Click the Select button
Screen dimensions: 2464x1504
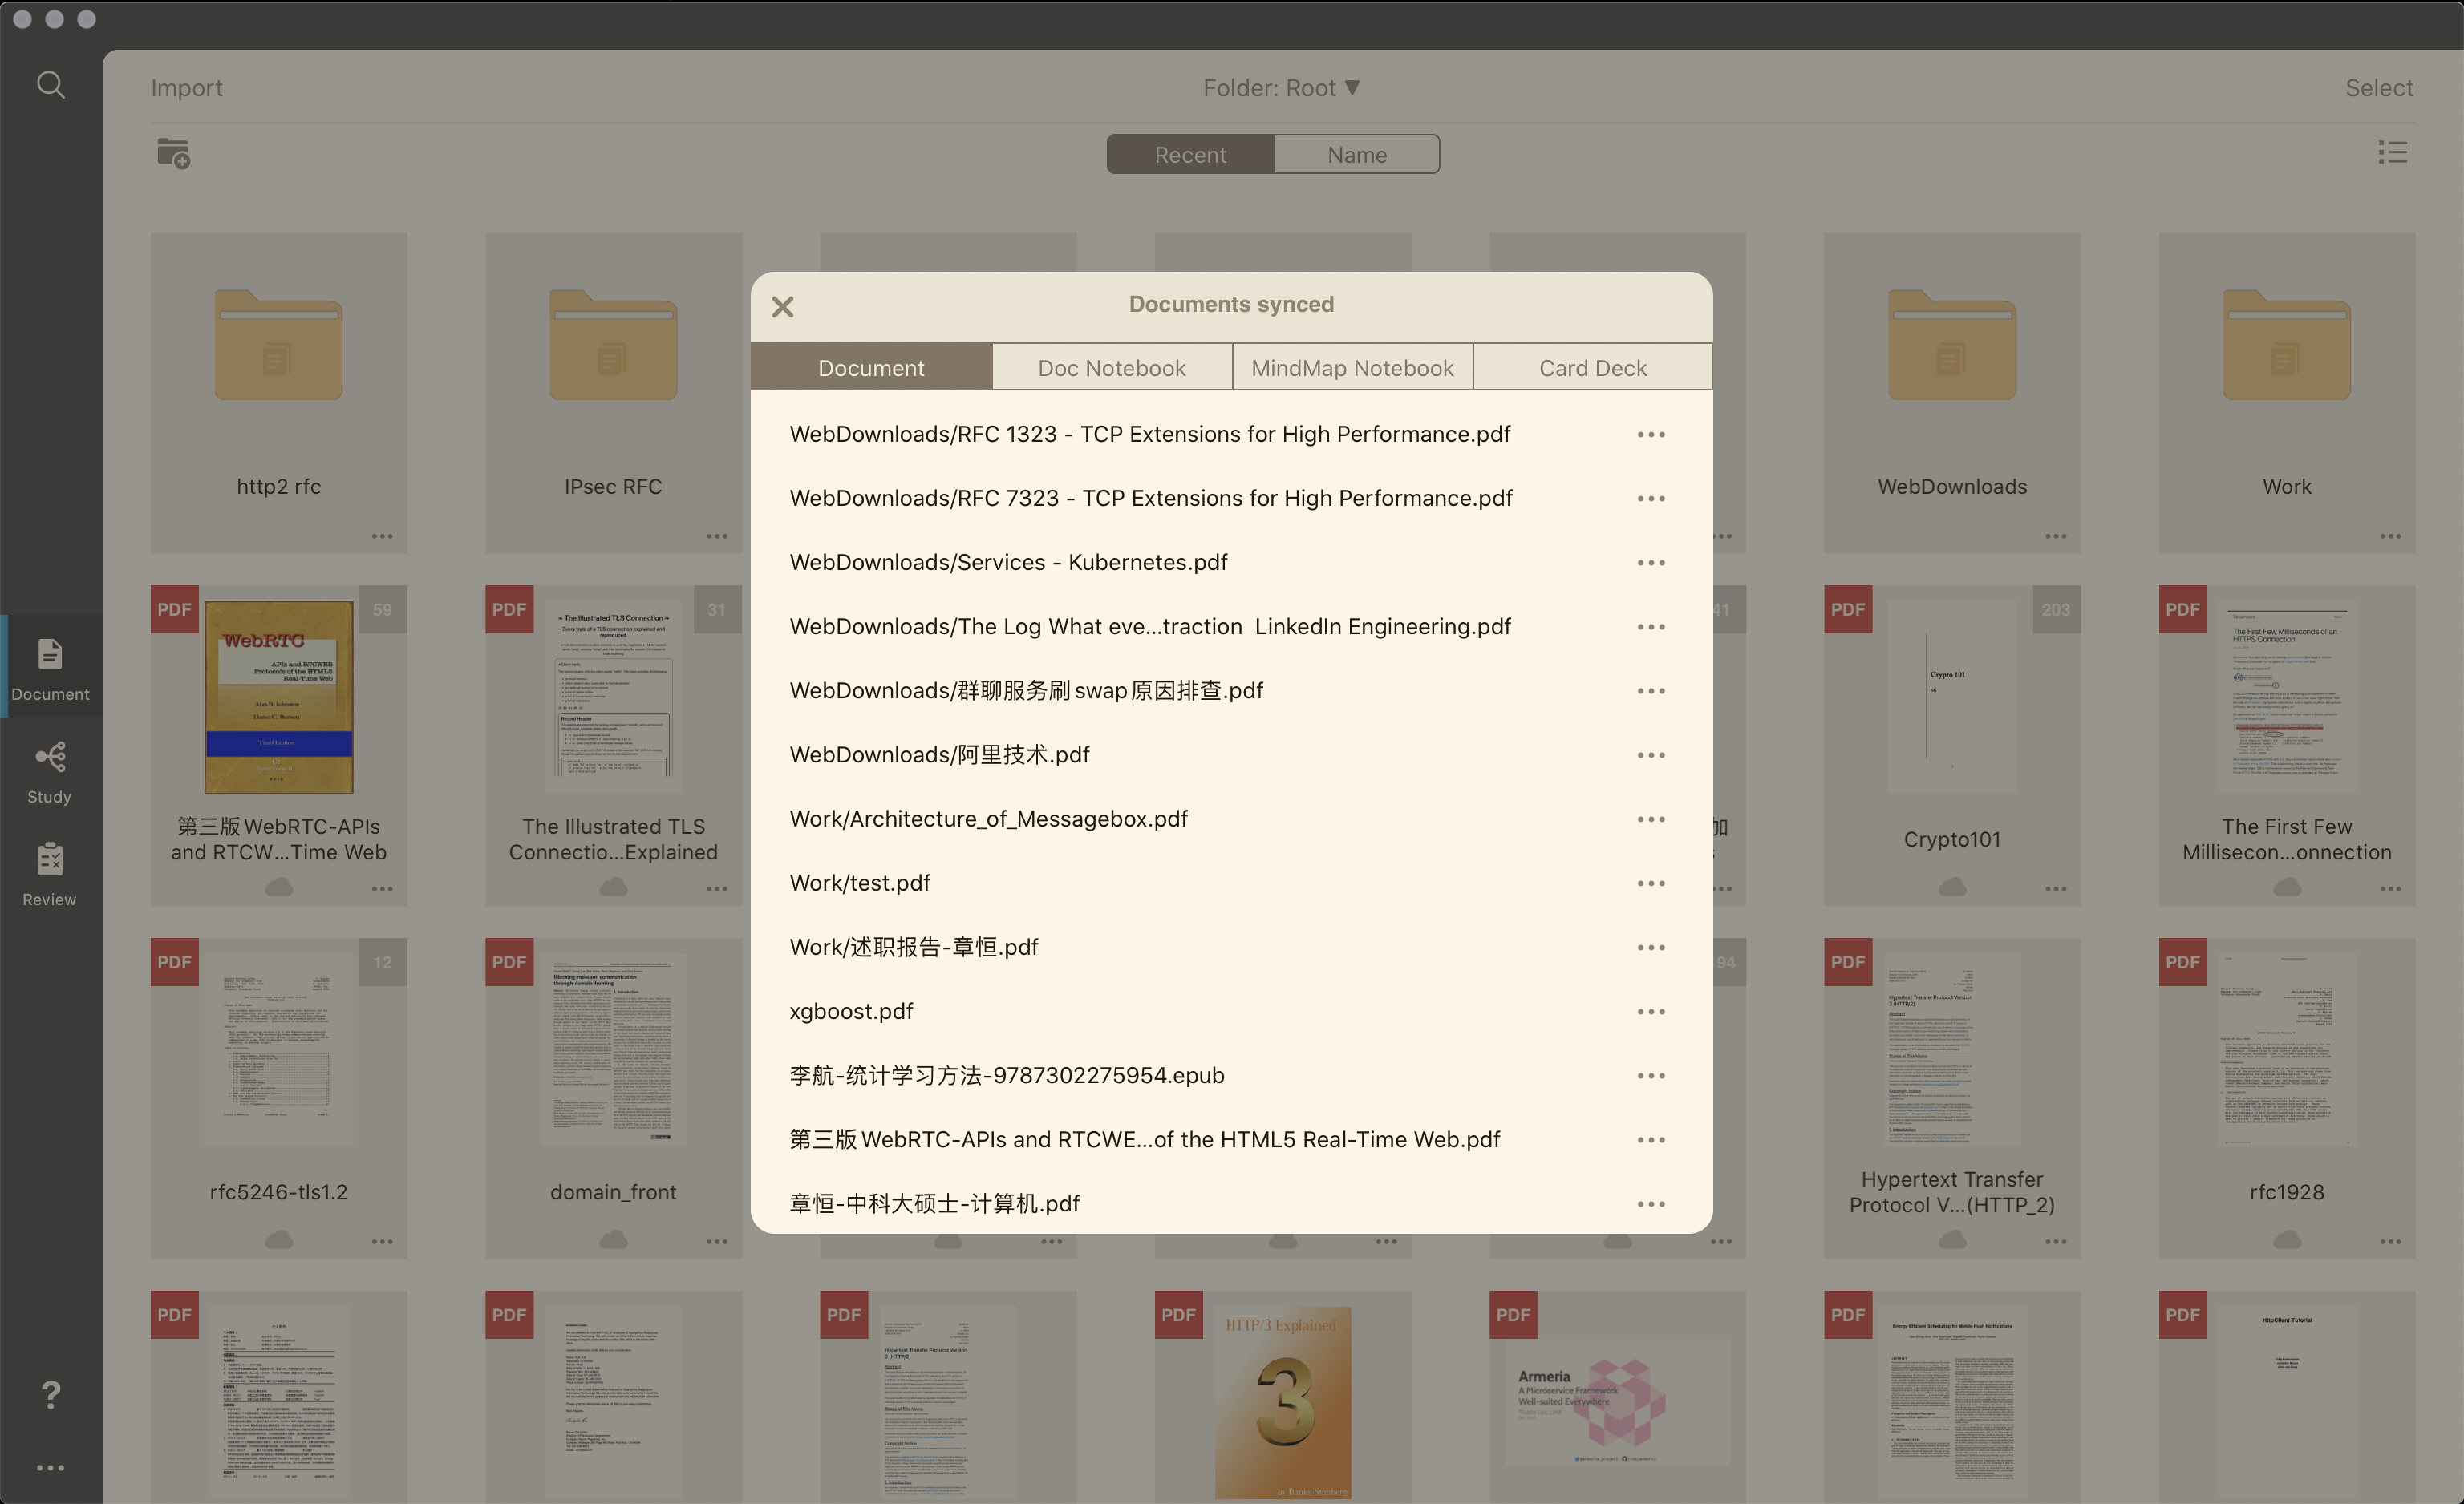point(2379,88)
